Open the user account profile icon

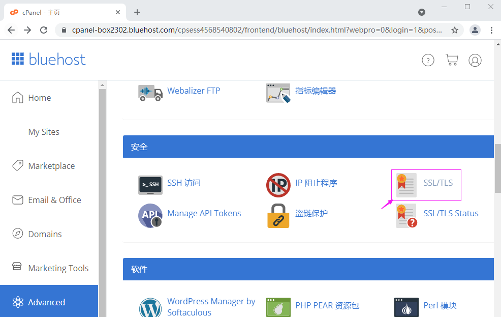(x=475, y=60)
